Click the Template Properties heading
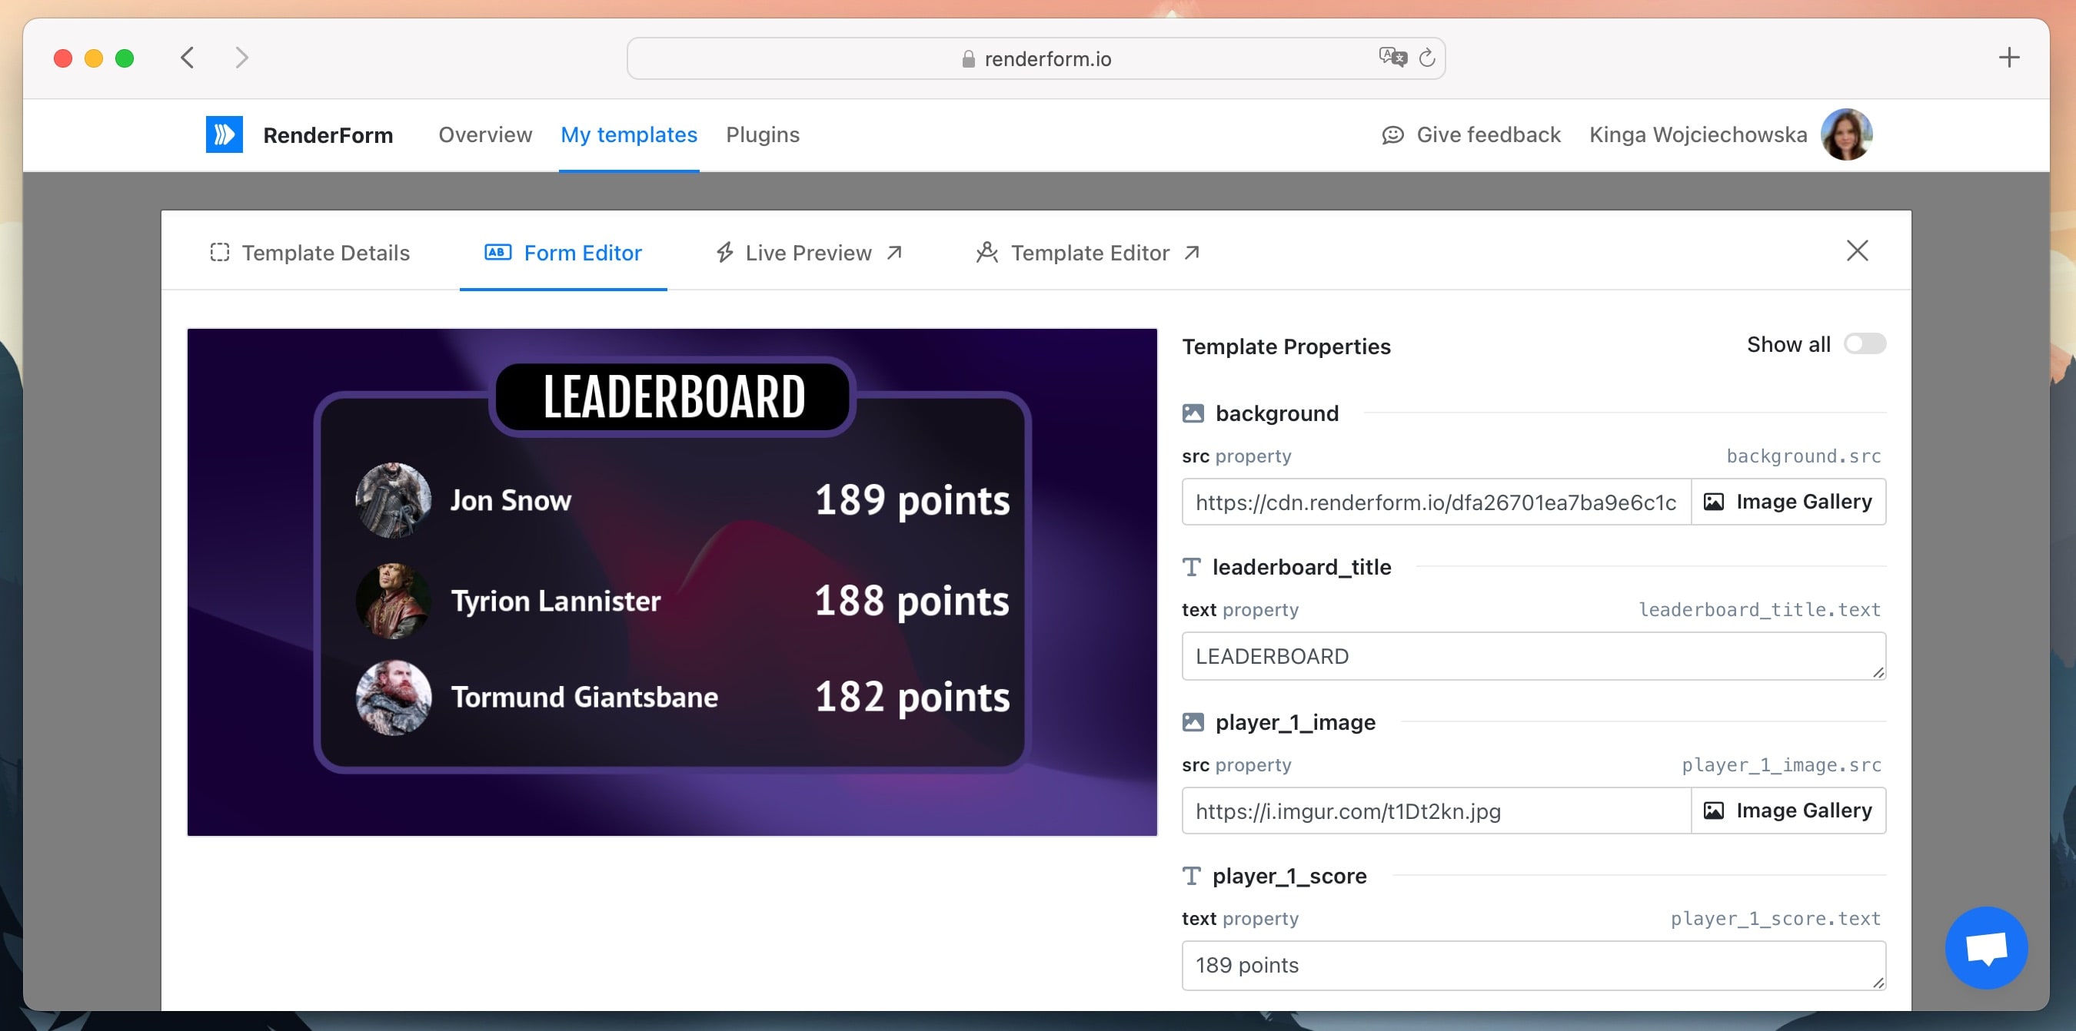This screenshot has width=2076, height=1031. [1286, 346]
